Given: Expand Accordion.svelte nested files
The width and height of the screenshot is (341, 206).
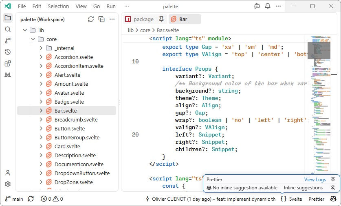Looking at the screenshot, I should click(41, 57).
